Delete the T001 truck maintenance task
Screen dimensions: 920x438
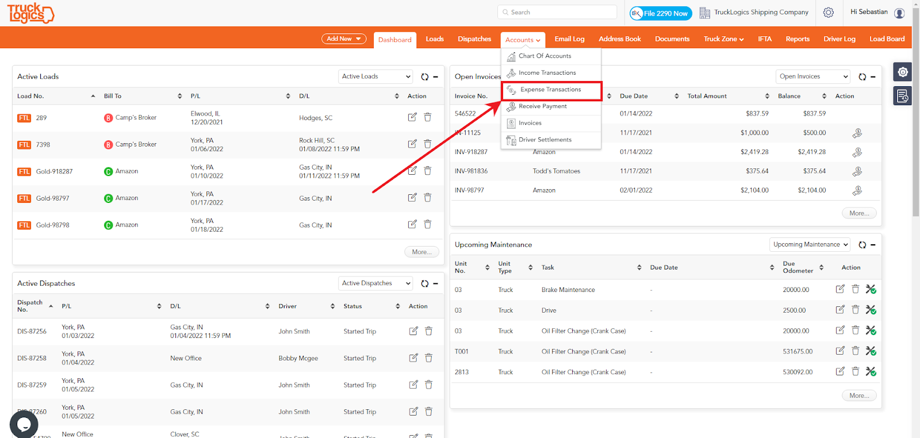[856, 351]
